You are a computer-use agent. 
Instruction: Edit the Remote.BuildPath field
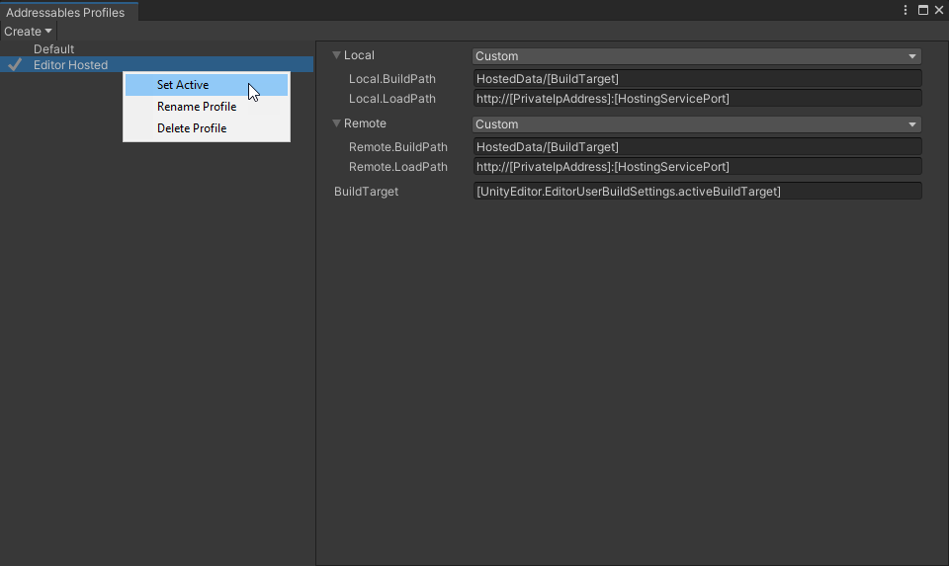pos(696,147)
